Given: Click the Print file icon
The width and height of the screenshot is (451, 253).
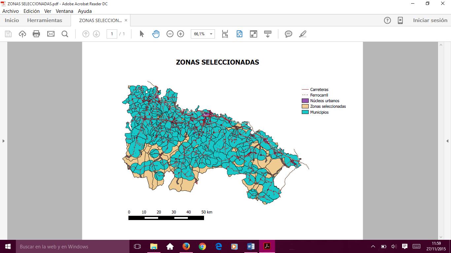Looking at the screenshot, I should point(36,34).
